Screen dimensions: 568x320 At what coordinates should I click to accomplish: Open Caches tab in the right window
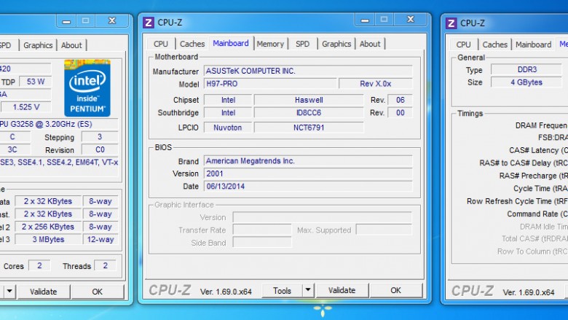(x=495, y=44)
